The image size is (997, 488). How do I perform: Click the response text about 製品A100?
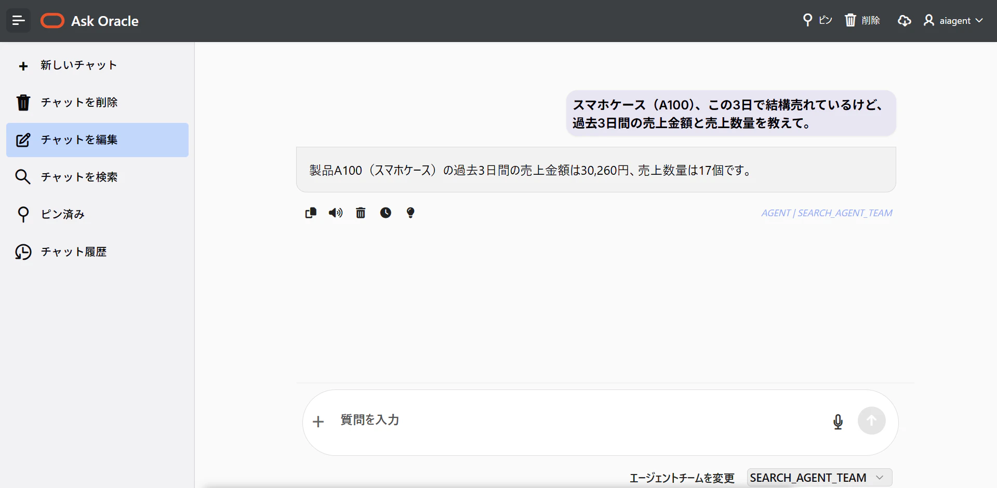point(530,171)
